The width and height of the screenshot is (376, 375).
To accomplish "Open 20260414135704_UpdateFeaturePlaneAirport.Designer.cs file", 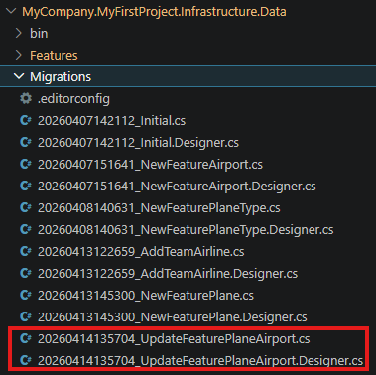I will [x=200, y=361].
